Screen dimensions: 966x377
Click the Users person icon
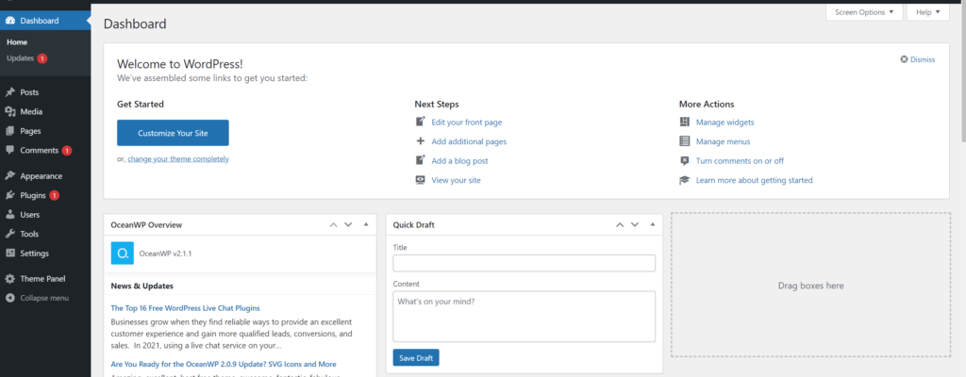9,215
